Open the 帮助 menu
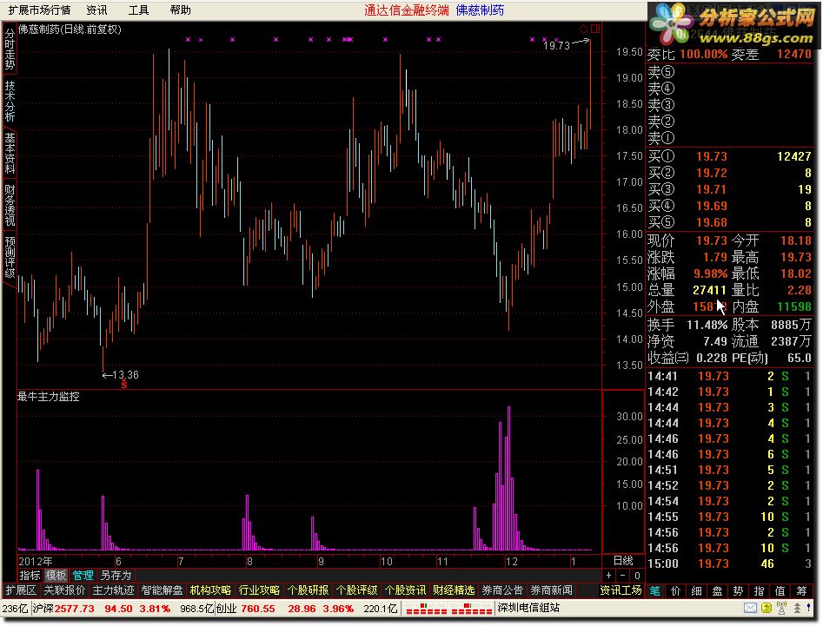Screen dimensions: 823x626 (181, 10)
